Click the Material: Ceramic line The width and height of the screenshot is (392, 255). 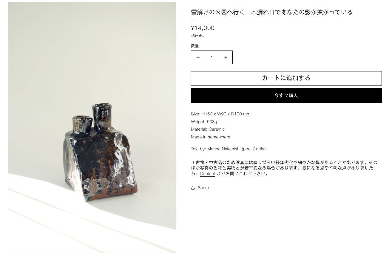click(208, 129)
